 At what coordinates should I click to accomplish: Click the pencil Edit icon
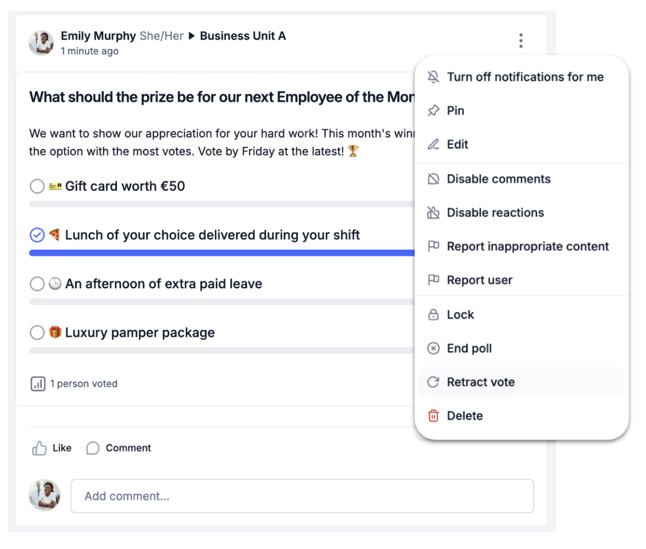[x=433, y=144]
